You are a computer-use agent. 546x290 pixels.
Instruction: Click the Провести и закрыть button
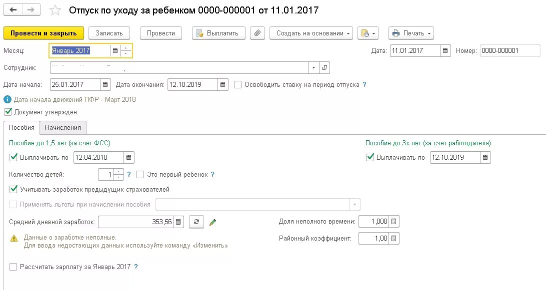43,33
